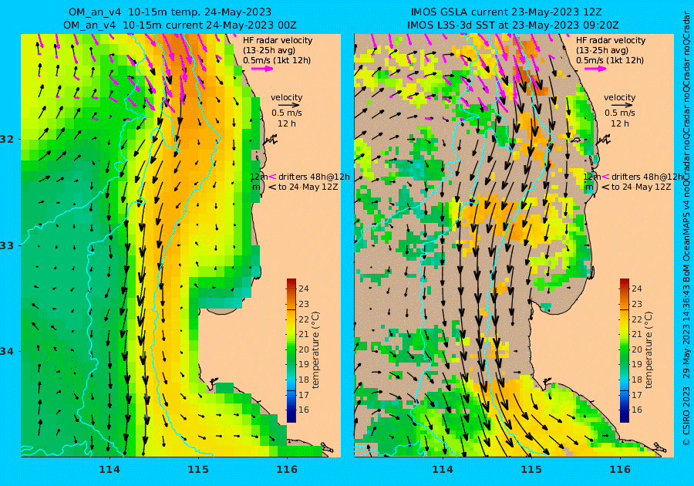Click the vertical '© CSIRO 2023' credit text

click(686, 416)
